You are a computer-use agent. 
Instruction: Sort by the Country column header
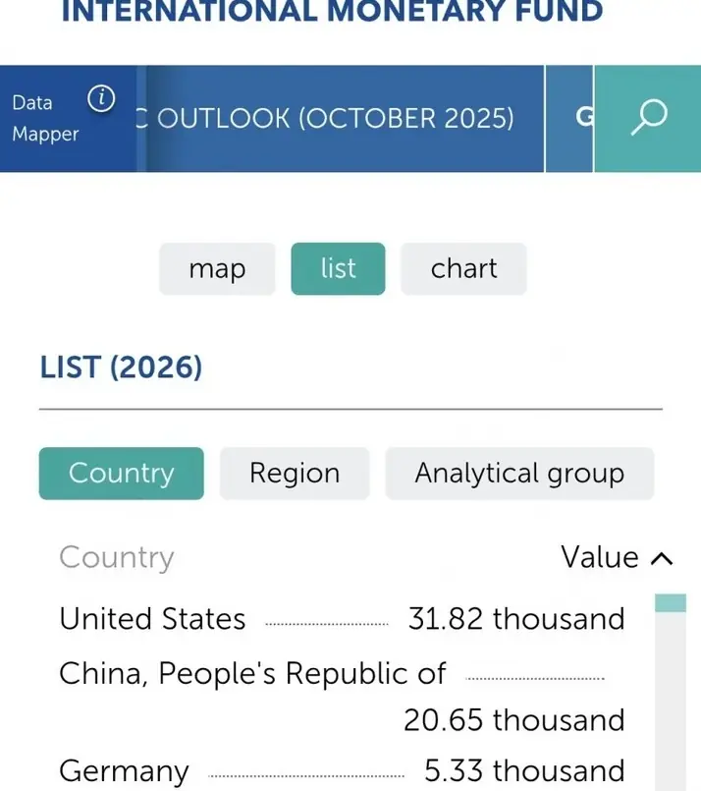(x=117, y=558)
